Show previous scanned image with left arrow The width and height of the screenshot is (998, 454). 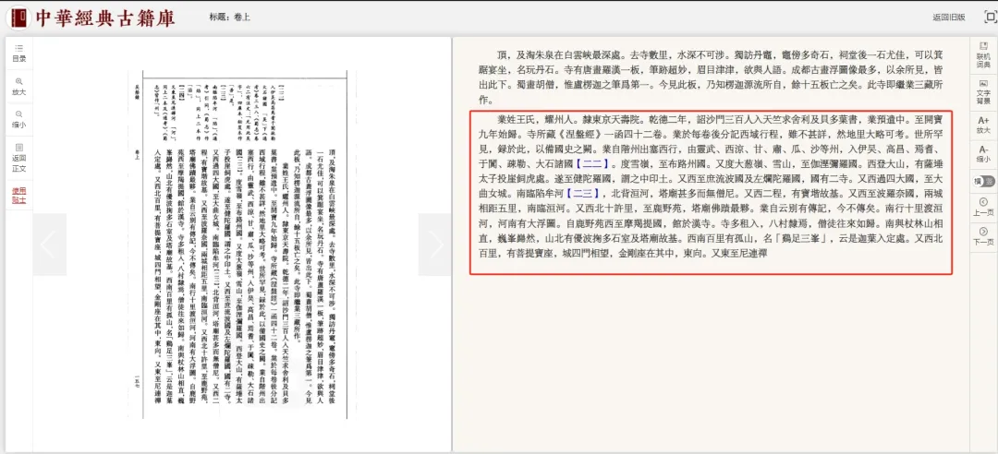[x=49, y=245]
